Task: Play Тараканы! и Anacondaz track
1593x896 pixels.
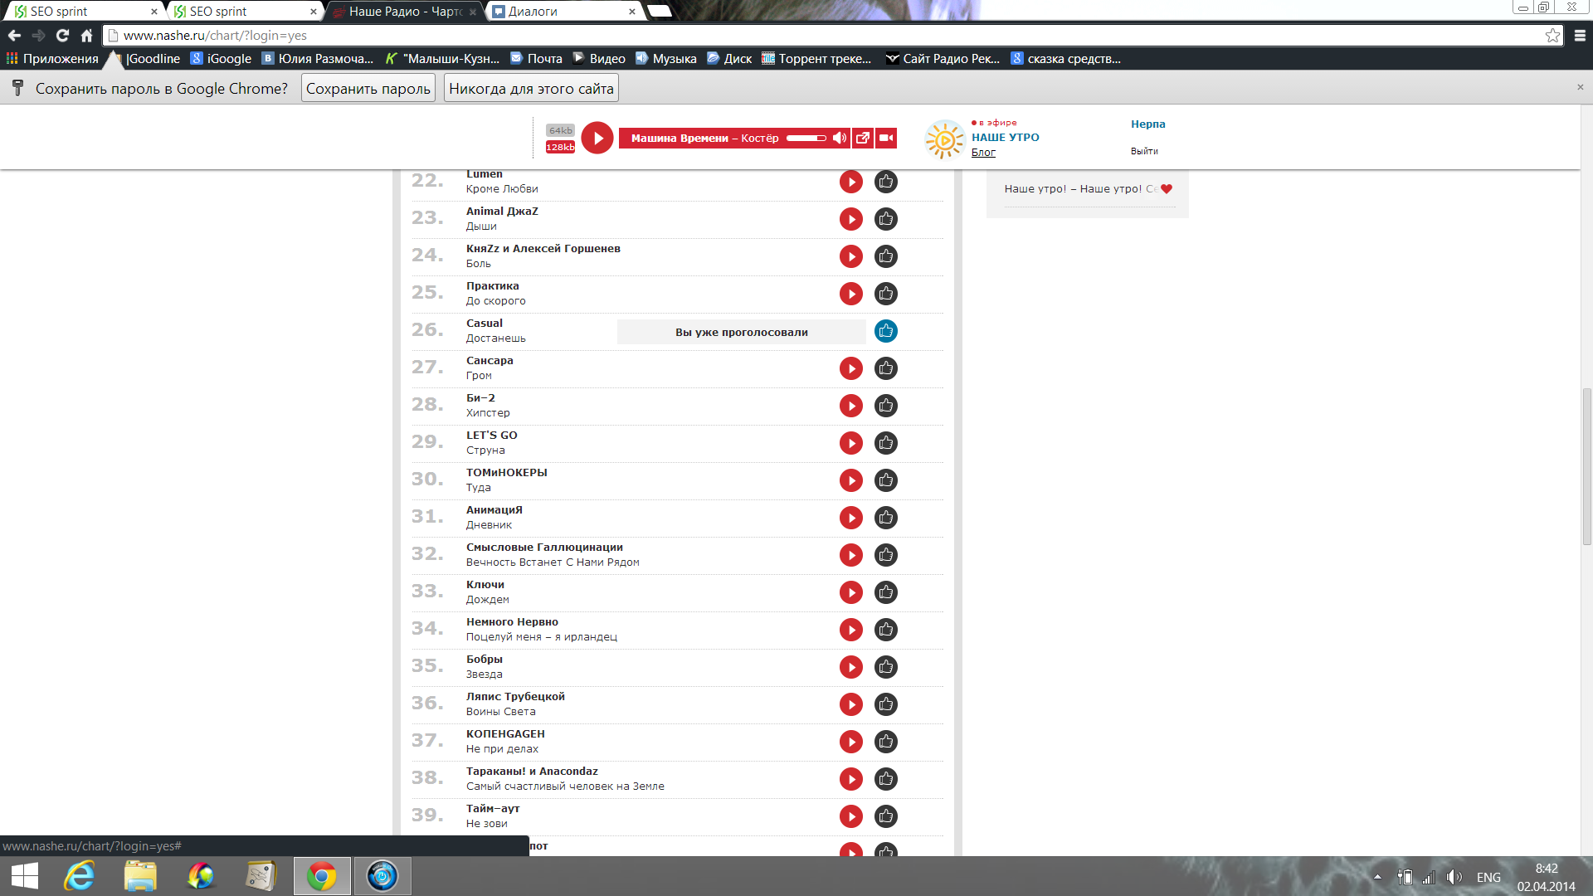Action: point(850,779)
